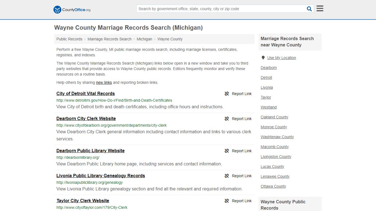This screenshot has height=211, width=376.
Task: Open the detroitmi.gov certificates URL
Action: click(x=114, y=100)
